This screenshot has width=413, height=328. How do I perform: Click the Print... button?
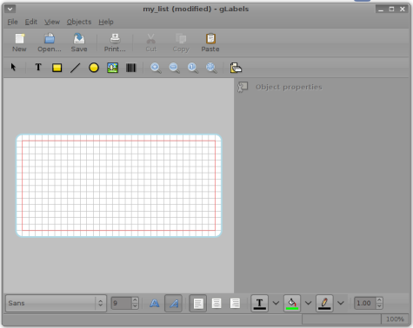point(115,43)
